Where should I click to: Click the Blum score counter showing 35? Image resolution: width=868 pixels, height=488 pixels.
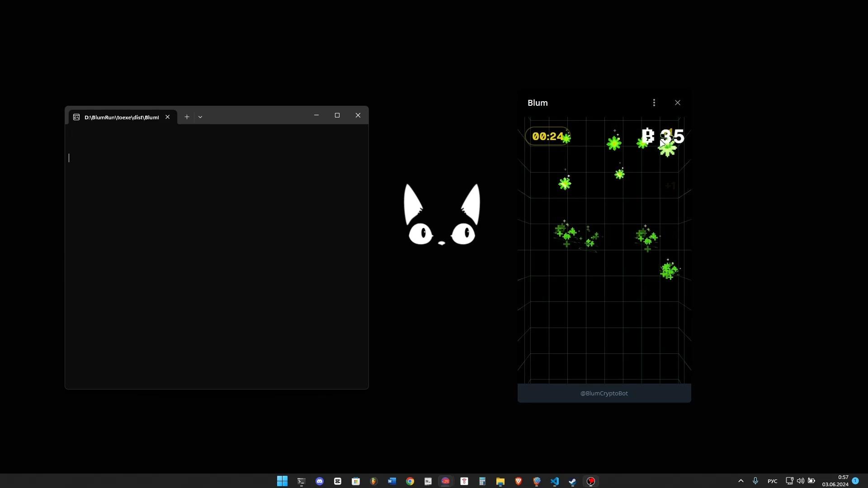tap(663, 136)
